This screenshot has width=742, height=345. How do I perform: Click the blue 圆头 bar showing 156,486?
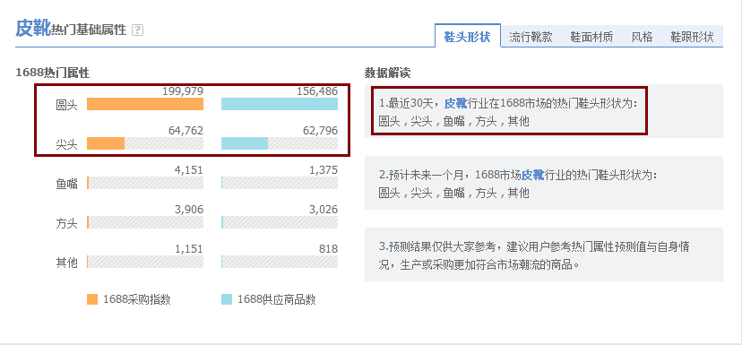point(280,104)
